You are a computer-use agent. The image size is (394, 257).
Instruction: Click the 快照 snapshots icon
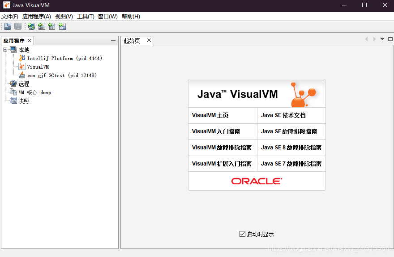13,100
